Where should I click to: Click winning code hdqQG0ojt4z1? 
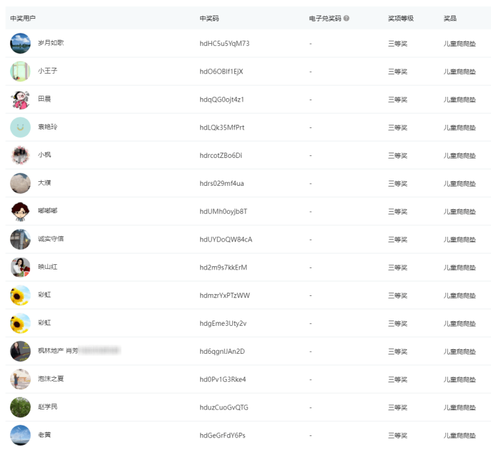pyautogui.click(x=222, y=100)
